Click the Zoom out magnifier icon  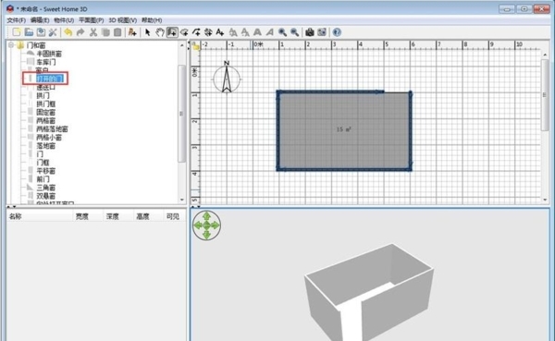[294, 32]
